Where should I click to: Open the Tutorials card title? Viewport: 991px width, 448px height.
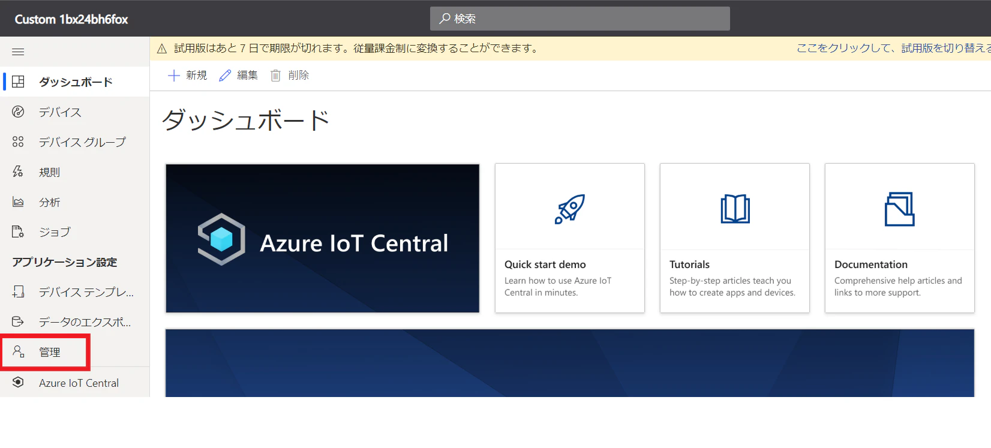point(689,264)
